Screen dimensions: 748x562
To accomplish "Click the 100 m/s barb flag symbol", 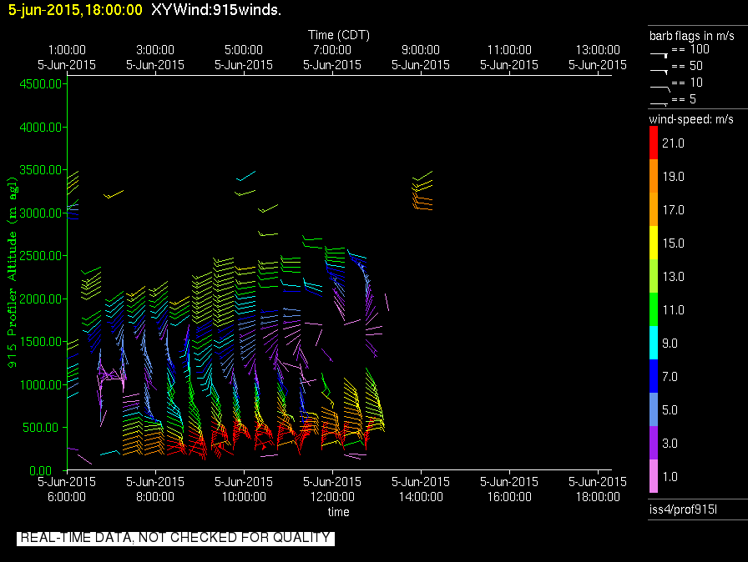I will (660, 52).
